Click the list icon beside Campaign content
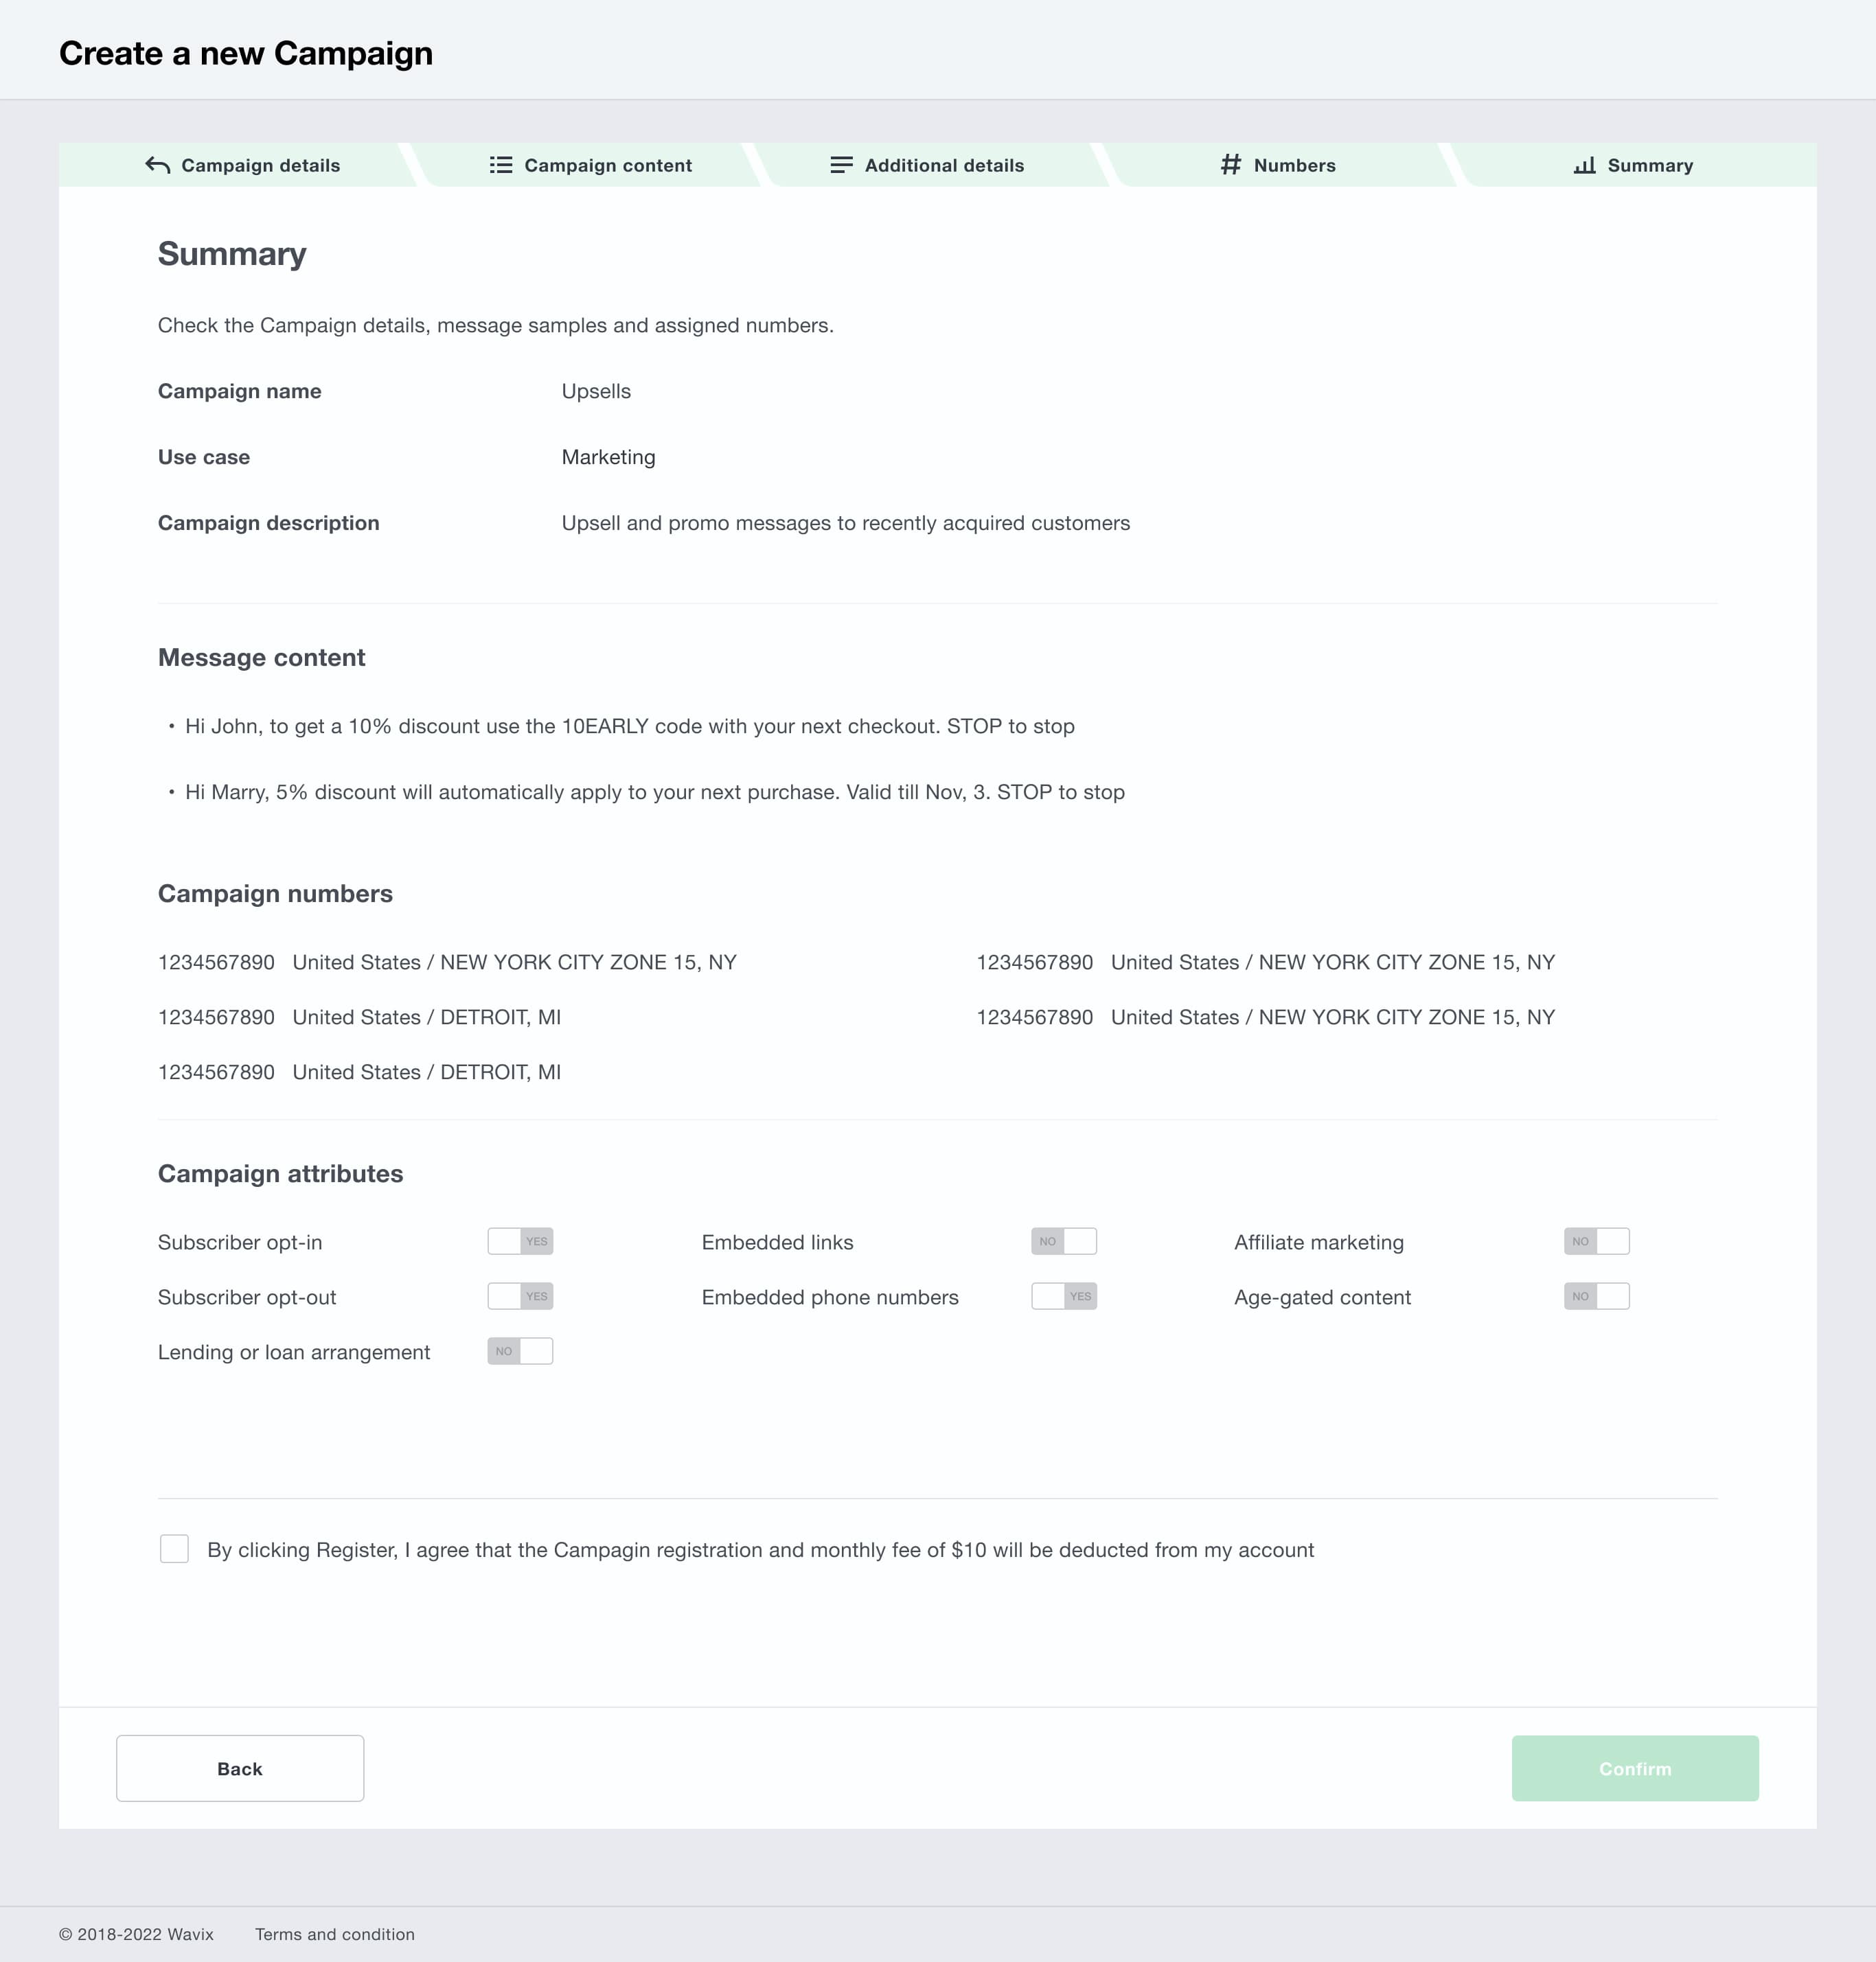1876x1962 pixels. tap(501, 165)
